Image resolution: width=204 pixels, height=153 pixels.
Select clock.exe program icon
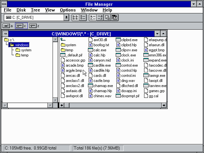point(118,55)
